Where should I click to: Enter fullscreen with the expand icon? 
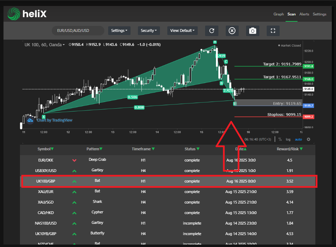273,30
